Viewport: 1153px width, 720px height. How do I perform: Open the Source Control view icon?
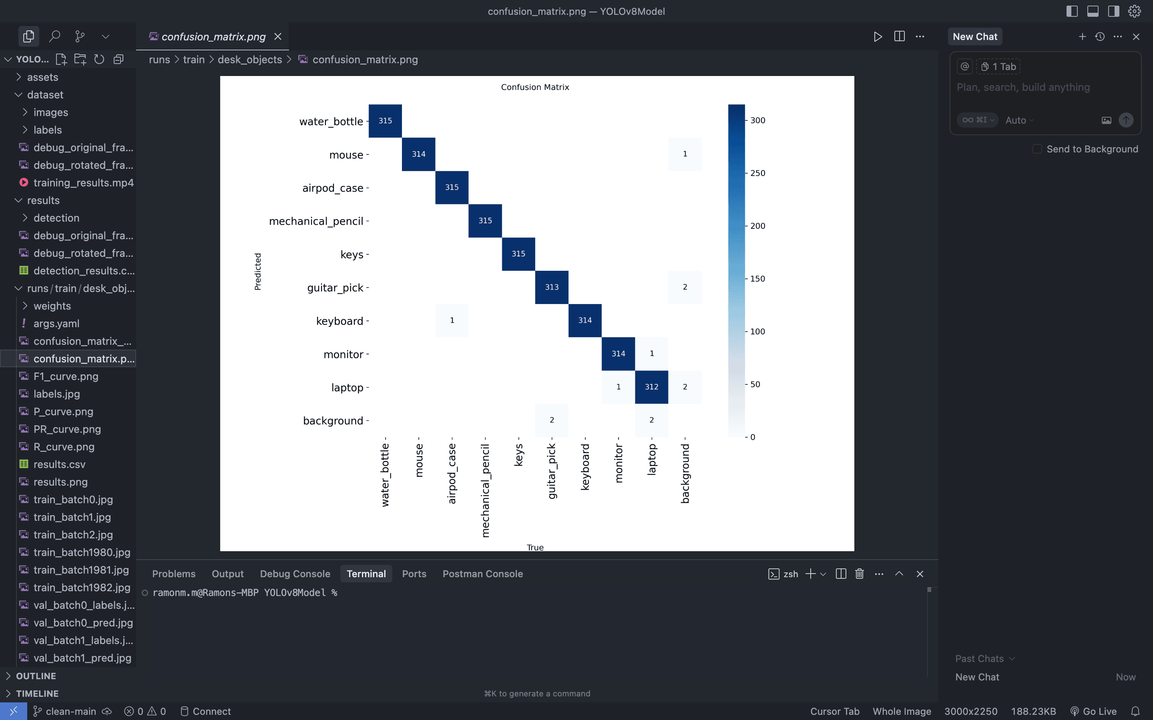pos(80,36)
